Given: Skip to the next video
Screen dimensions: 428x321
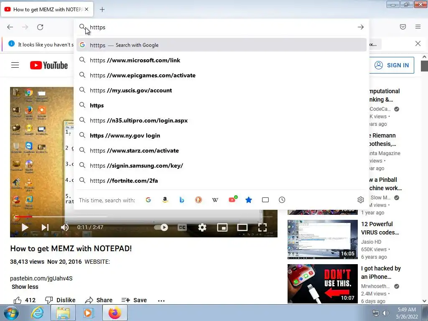Looking at the screenshot, I should pyautogui.click(x=45, y=227).
